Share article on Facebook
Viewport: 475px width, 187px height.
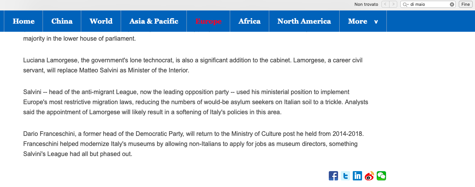(x=333, y=176)
